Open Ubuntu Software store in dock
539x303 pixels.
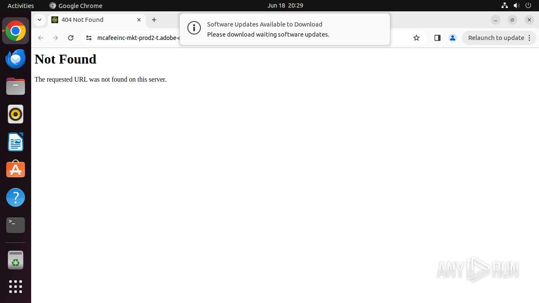[x=16, y=169]
